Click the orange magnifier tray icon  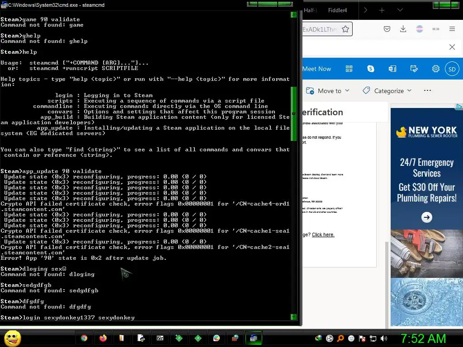tap(340, 338)
